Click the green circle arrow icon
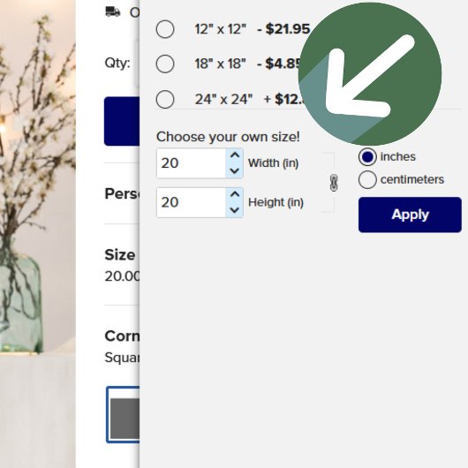468x468 pixels. pyautogui.click(x=370, y=73)
